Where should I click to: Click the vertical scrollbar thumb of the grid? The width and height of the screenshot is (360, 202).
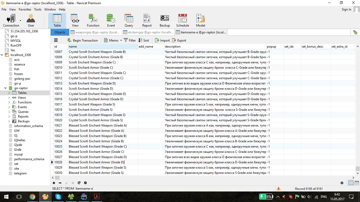coord(358,169)
